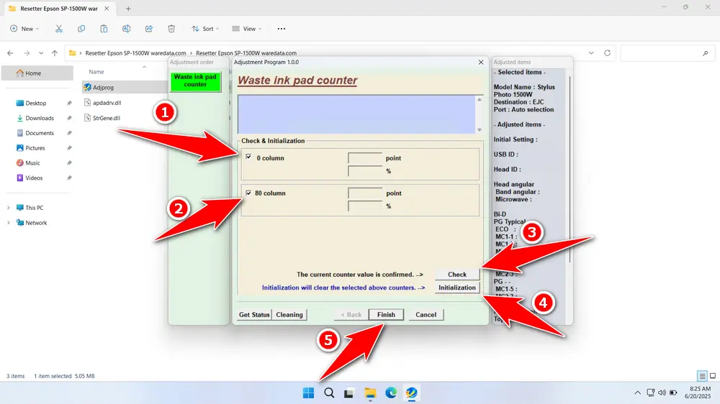Add a new Explorer tab
This screenshot has height=404, width=720.
(128, 9)
